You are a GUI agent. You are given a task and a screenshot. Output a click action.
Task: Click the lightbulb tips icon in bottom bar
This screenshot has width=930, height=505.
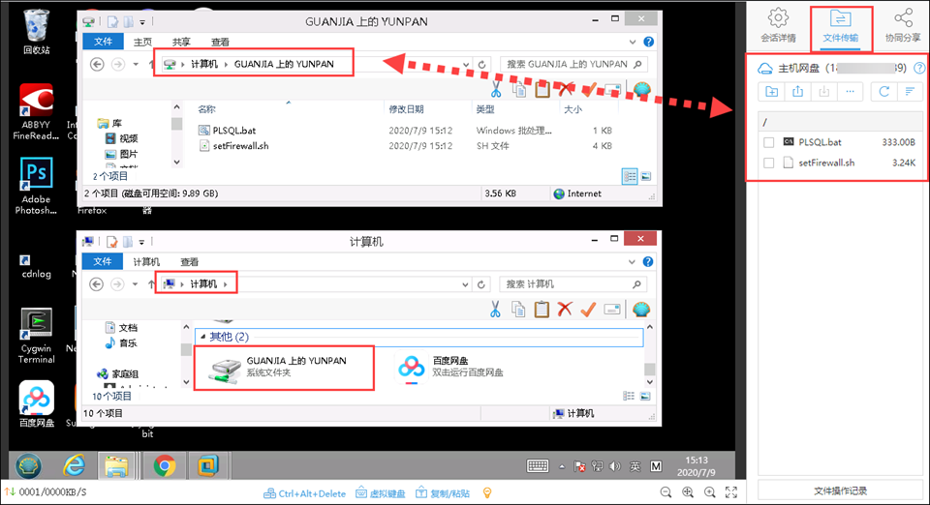487,492
